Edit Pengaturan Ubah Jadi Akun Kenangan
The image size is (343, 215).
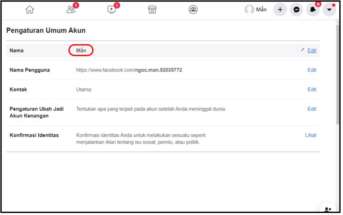312,109
